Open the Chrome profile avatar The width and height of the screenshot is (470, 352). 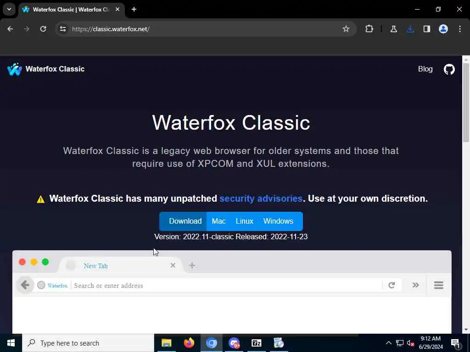point(443,29)
